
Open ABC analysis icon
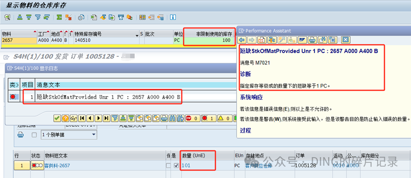[x=130, y=18]
